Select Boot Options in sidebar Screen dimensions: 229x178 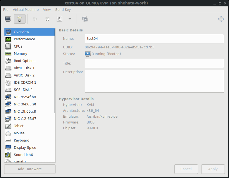click(x=24, y=61)
